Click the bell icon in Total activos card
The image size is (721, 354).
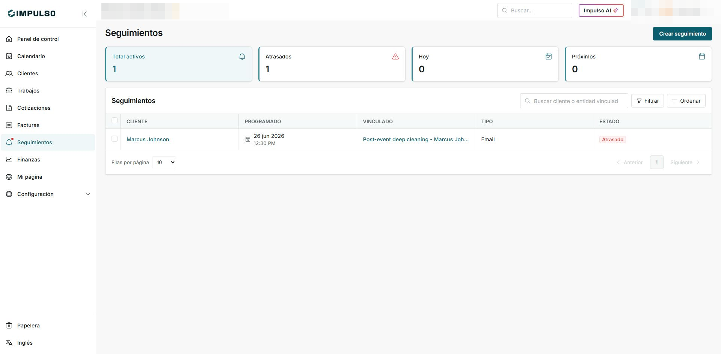[x=242, y=57]
